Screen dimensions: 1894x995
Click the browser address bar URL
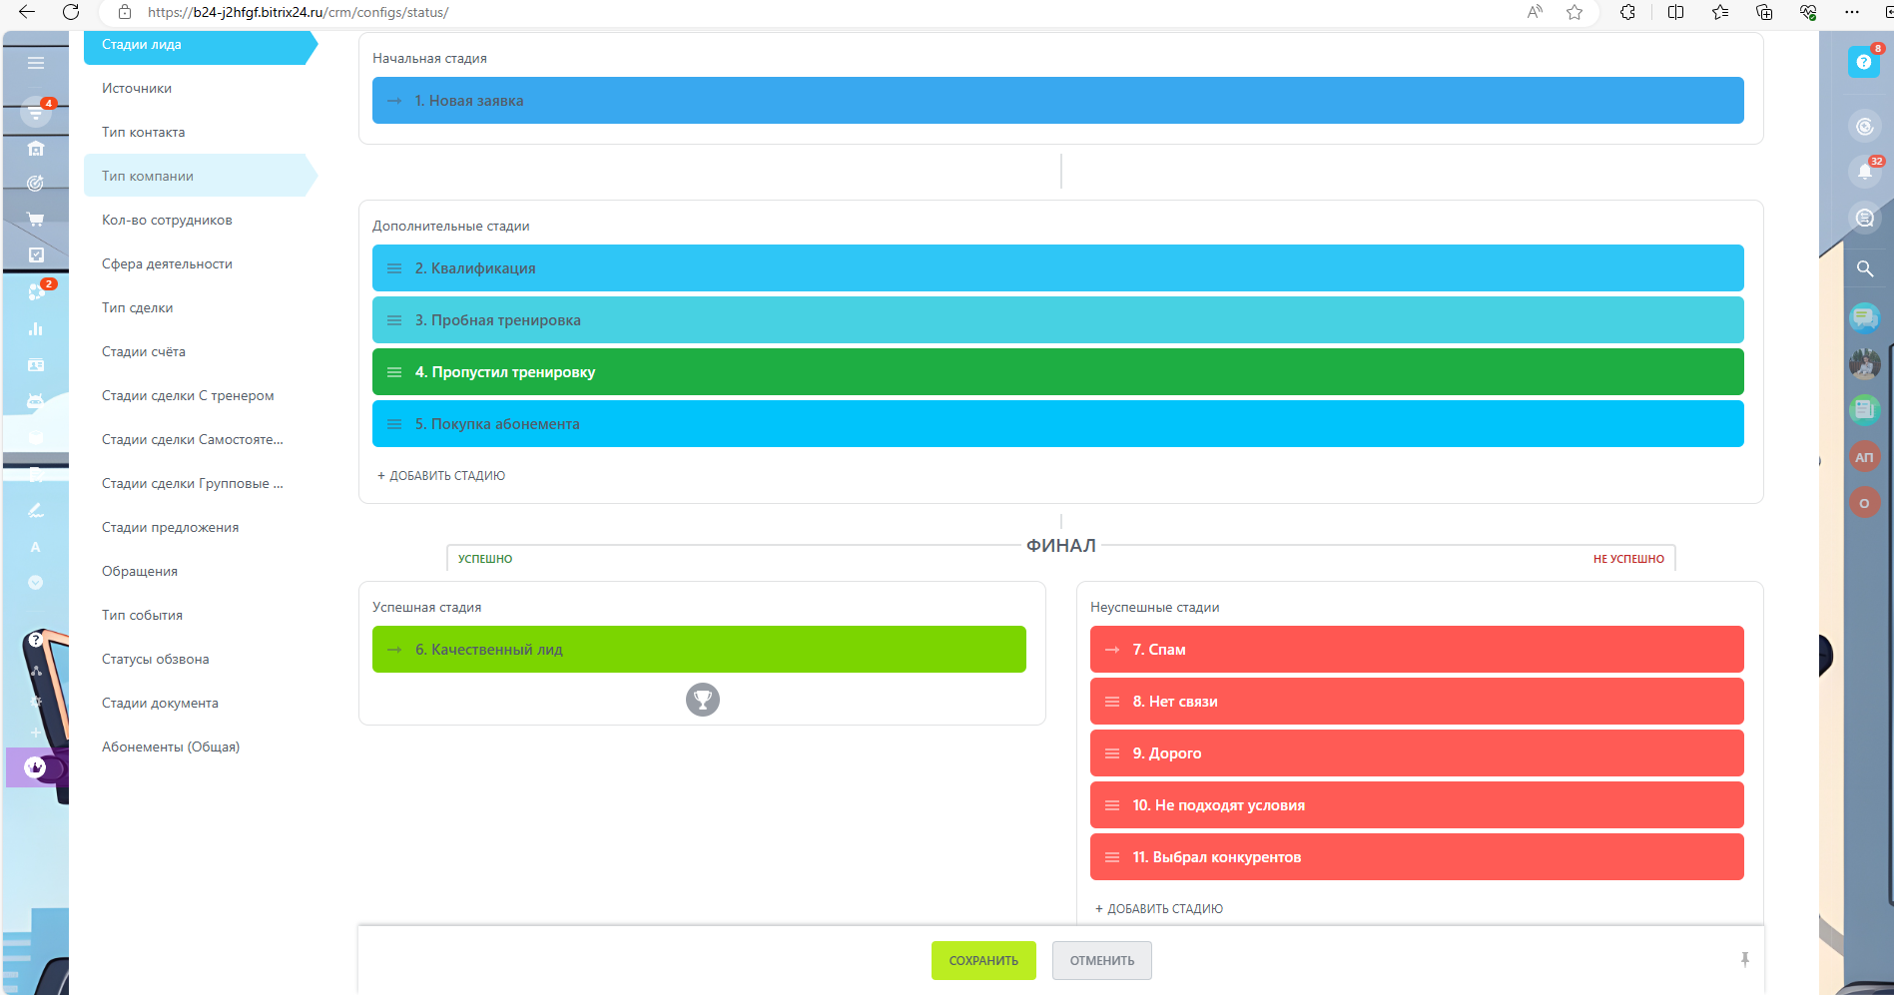tap(298, 13)
